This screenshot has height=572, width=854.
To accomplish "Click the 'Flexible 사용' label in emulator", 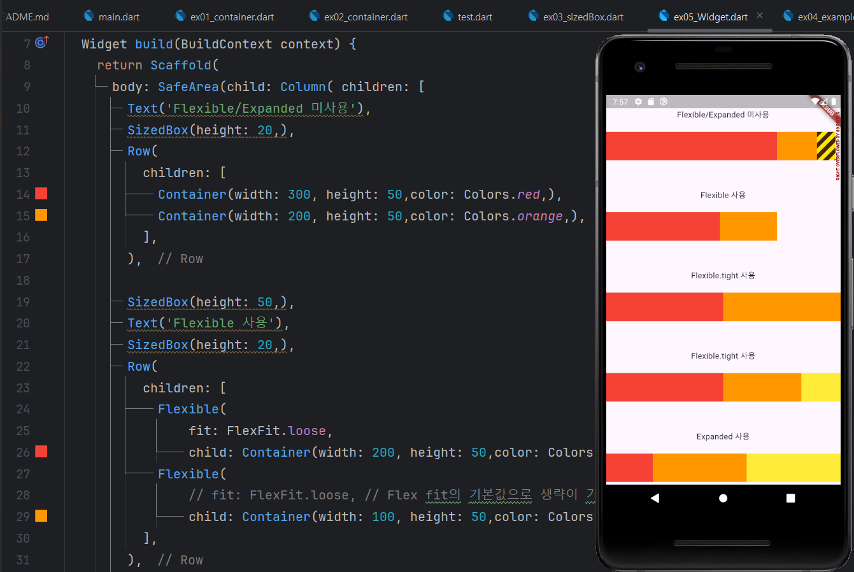I will [x=723, y=195].
